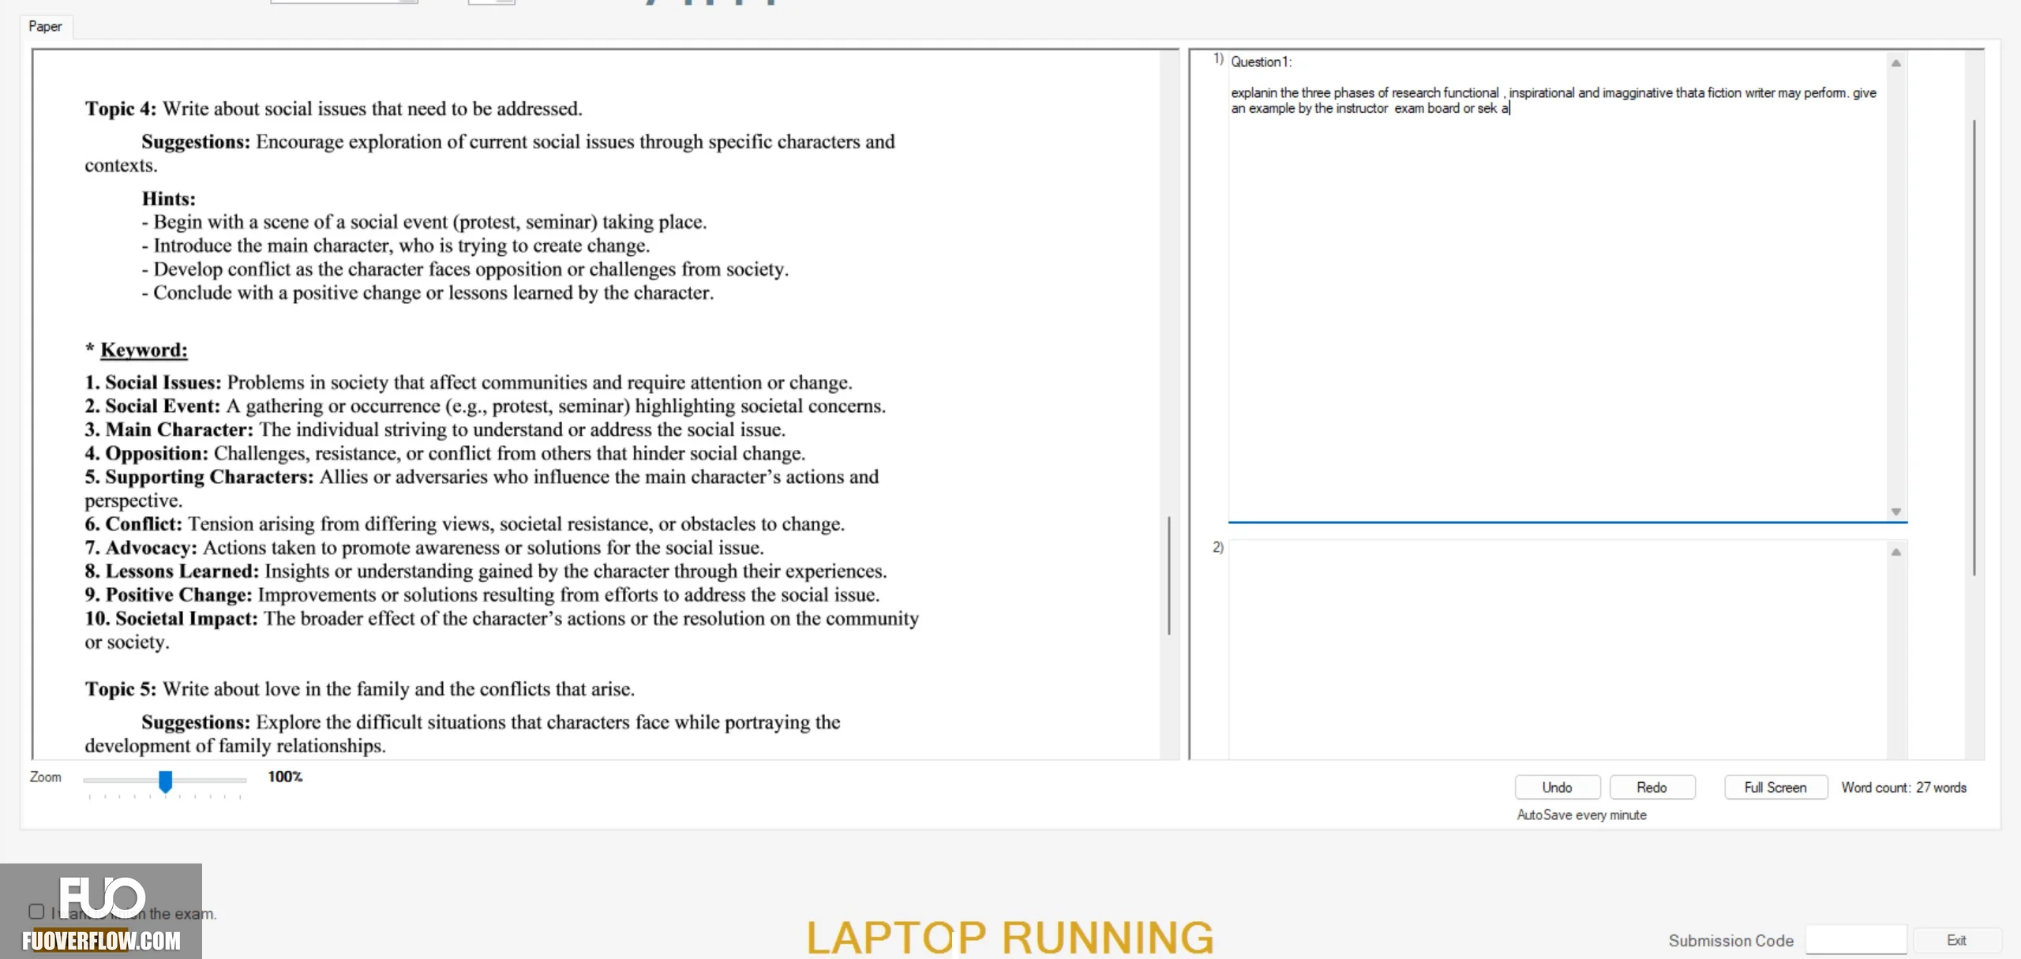Click the 'AutoSave every minute' label

point(1581,815)
